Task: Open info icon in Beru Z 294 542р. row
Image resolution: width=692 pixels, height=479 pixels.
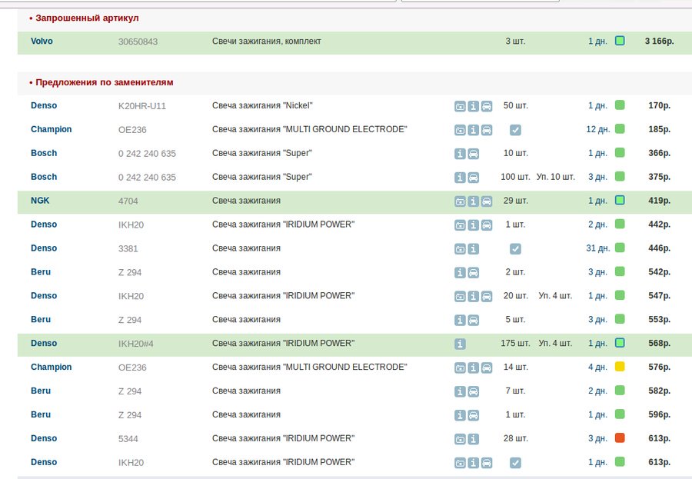Action: click(460, 273)
